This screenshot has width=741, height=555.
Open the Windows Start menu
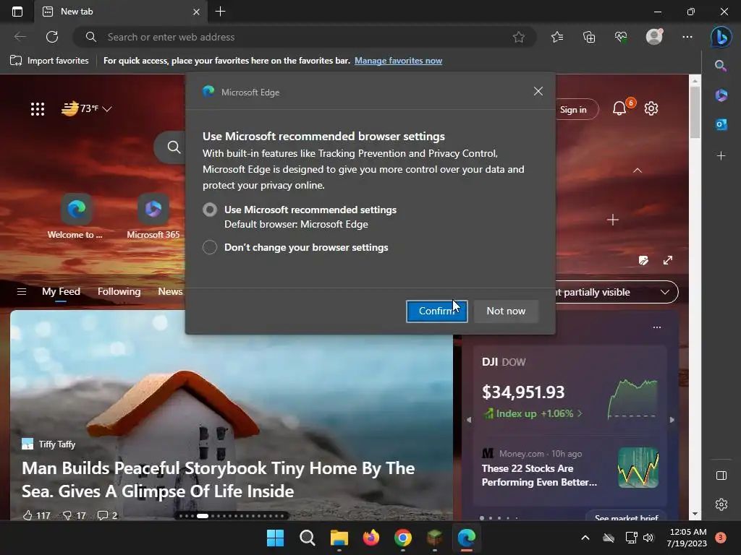(x=275, y=538)
